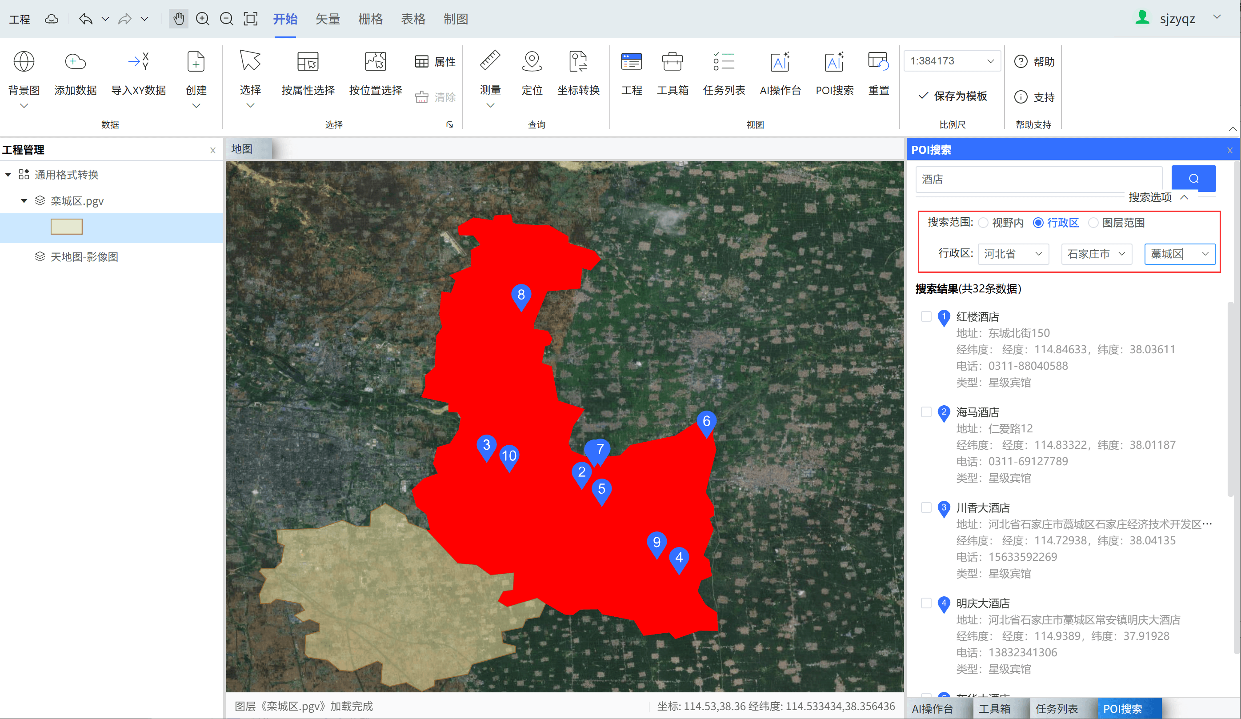Image resolution: width=1241 pixels, height=719 pixels.
Task: Open the AI操作台 ribbon icon
Action: coord(780,62)
